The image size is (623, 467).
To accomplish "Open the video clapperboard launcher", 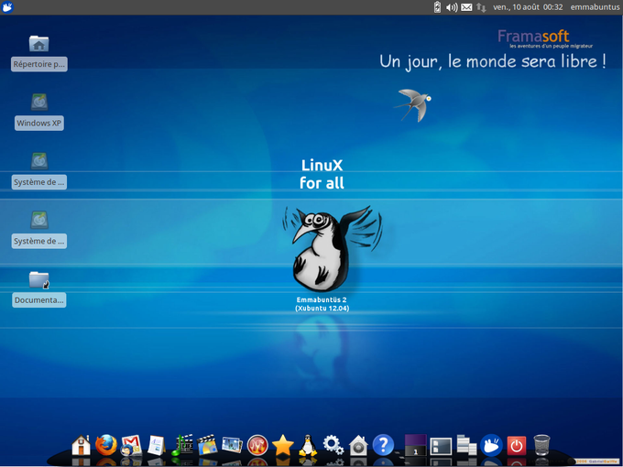I will coord(207,445).
